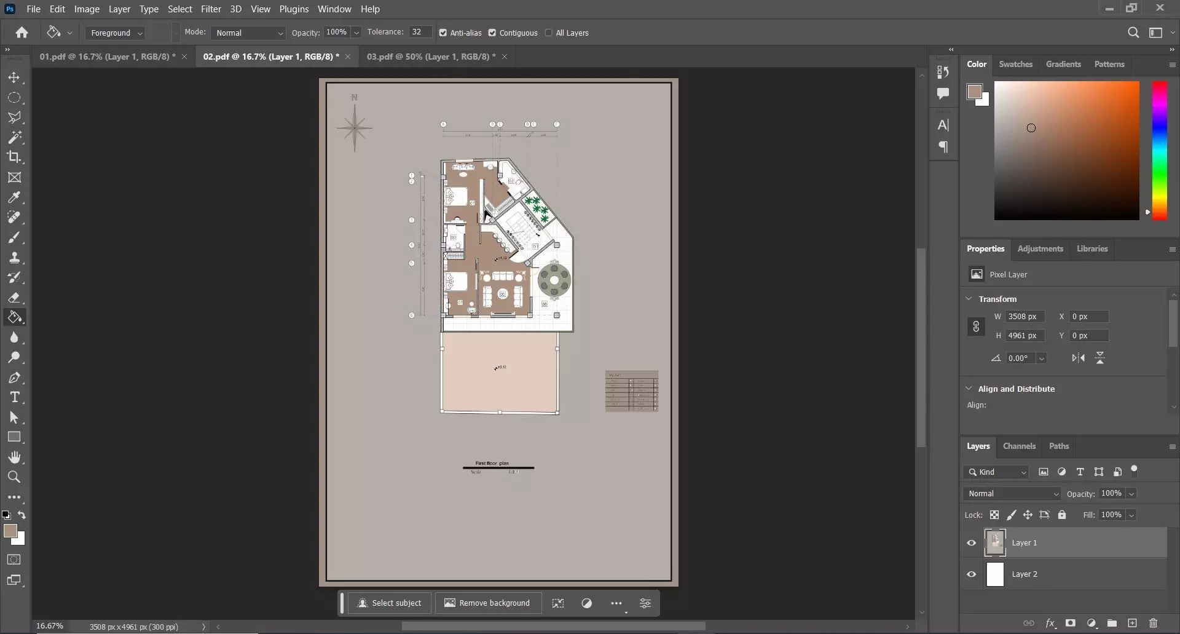Open the Opacity slider dropdown in options bar
The height and width of the screenshot is (634, 1180).
click(356, 33)
